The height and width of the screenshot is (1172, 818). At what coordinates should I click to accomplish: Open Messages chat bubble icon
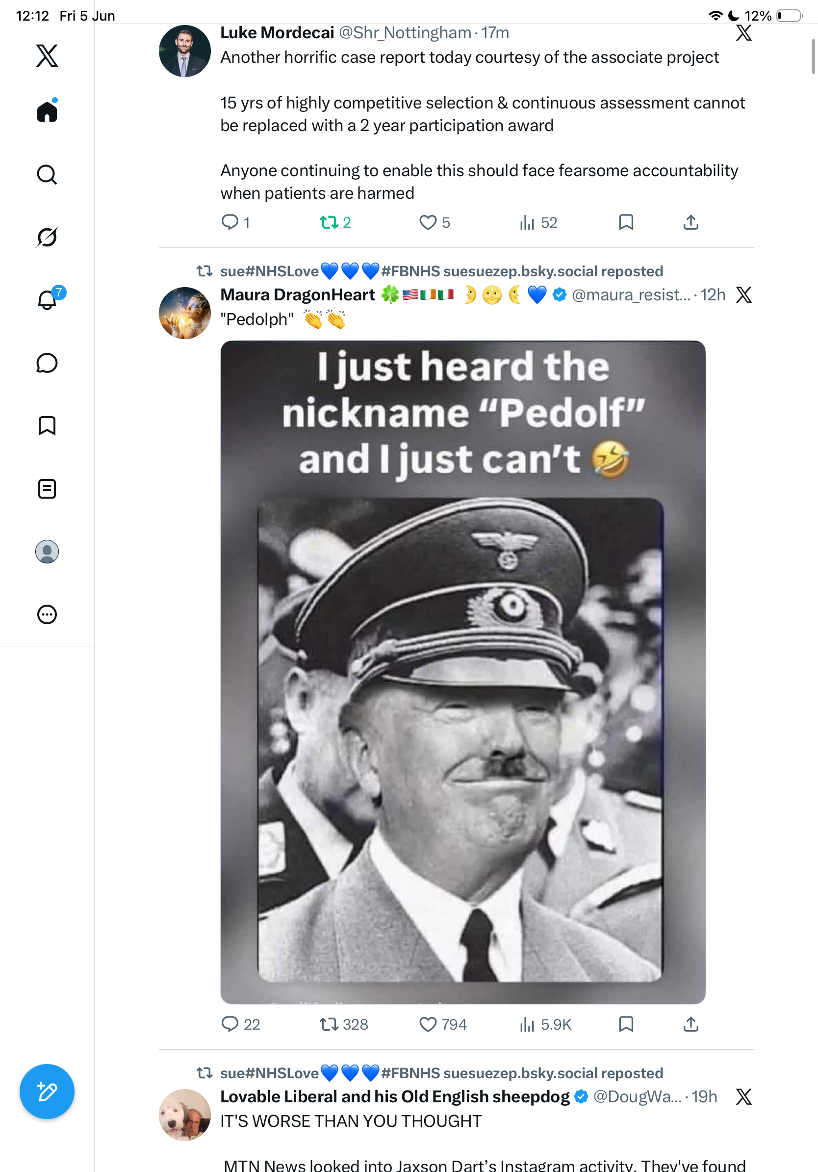coord(47,363)
